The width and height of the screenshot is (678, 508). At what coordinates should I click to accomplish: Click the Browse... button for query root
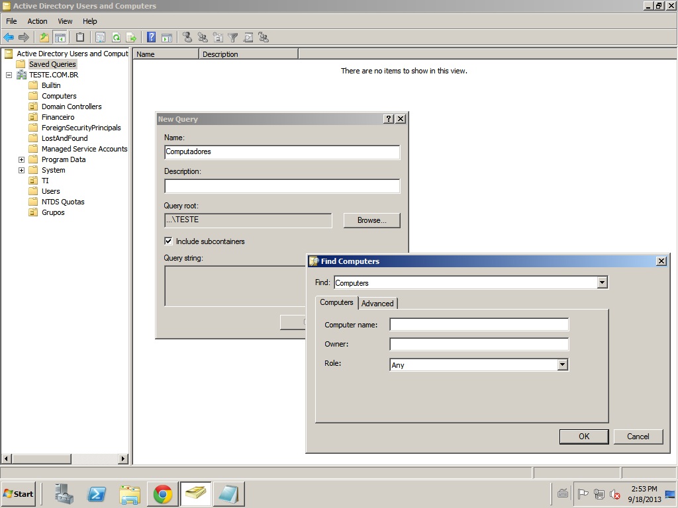coord(372,220)
